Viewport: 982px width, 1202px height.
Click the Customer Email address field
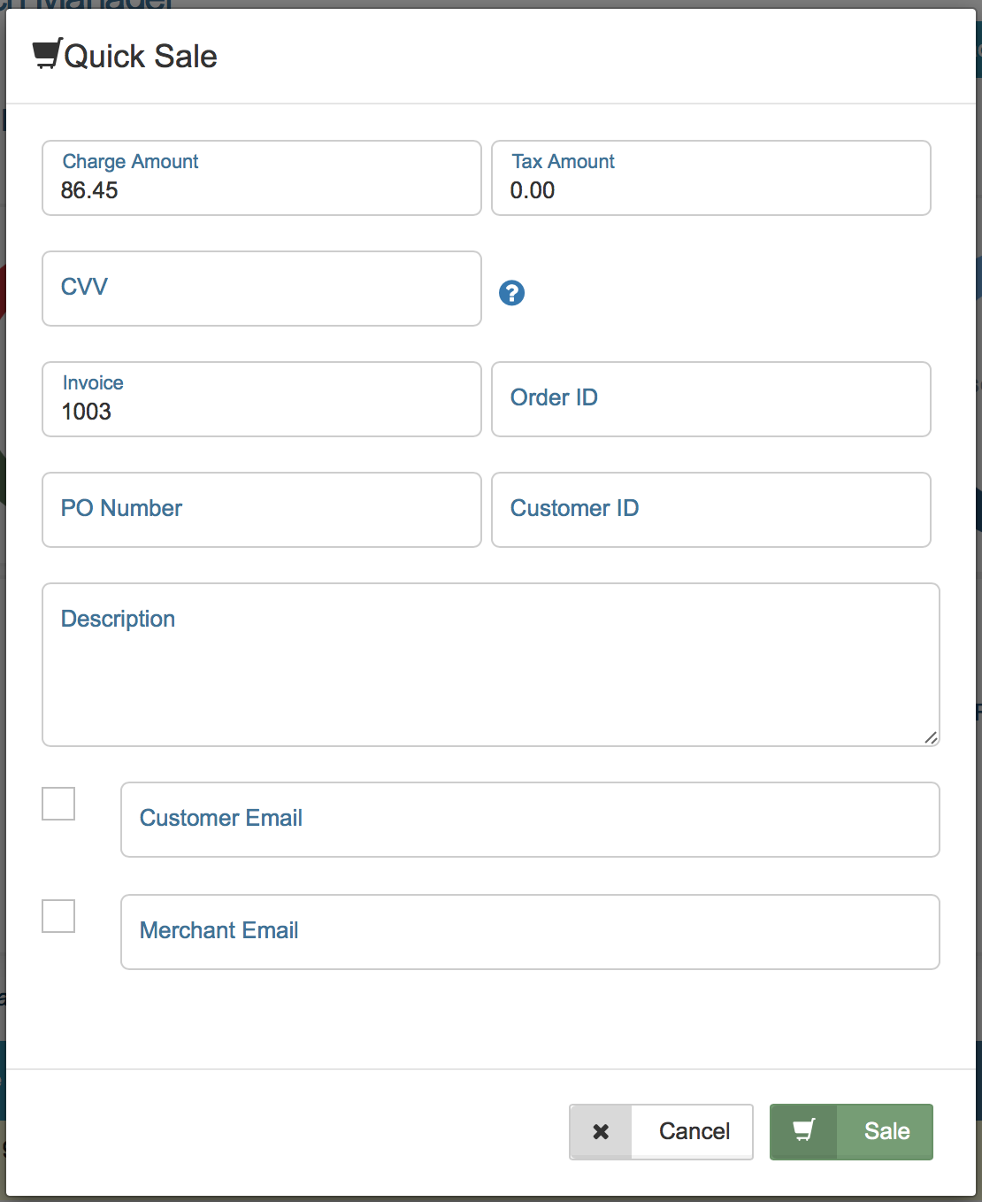tap(529, 820)
